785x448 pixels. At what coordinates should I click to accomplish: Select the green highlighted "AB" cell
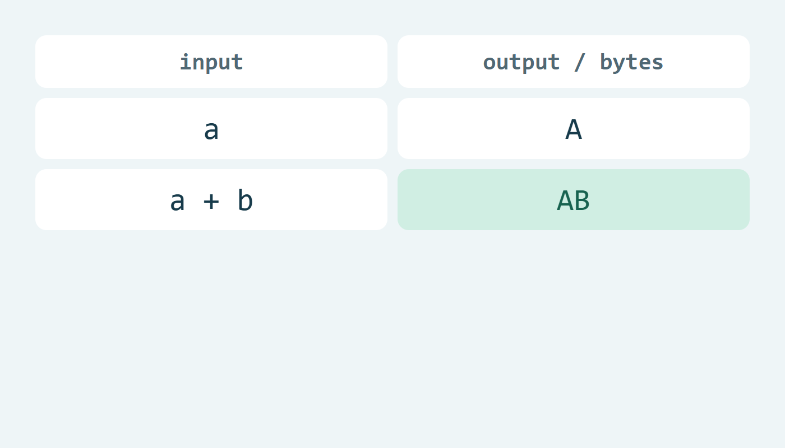574,200
